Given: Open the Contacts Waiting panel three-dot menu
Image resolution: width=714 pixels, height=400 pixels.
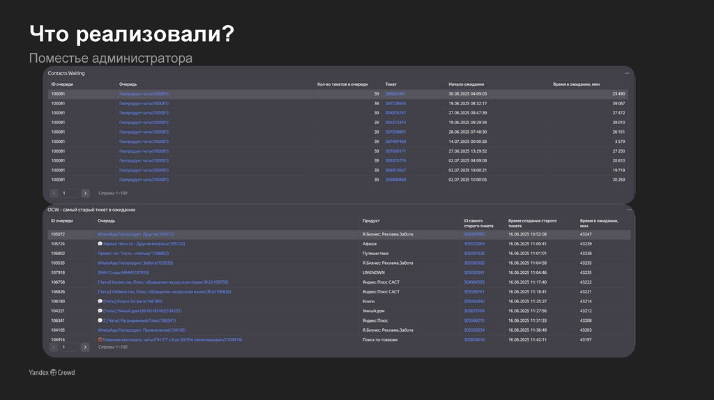Looking at the screenshot, I should pyautogui.click(x=627, y=73).
